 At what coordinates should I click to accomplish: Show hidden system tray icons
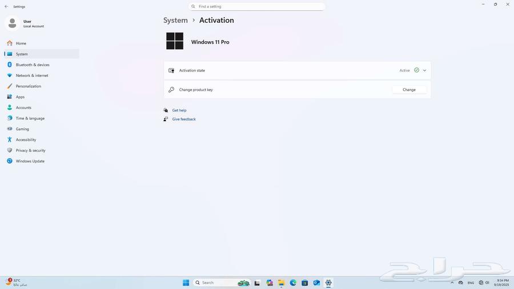pyautogui.click(x=452, y=283)
